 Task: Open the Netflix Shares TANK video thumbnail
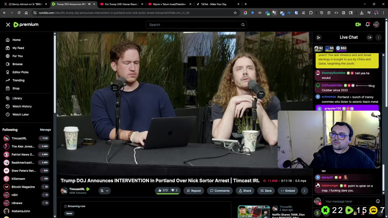tap(254, 212)
